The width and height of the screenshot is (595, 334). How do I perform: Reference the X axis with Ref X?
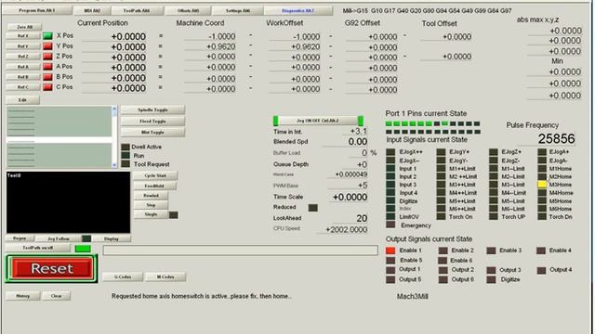click(x=22, y=36)
